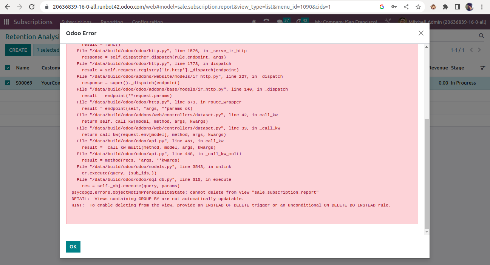The height and width of the screenshot is (265, 490).
Task: Open the Configuration menu in navbar
Action: (x=147, y=22)
